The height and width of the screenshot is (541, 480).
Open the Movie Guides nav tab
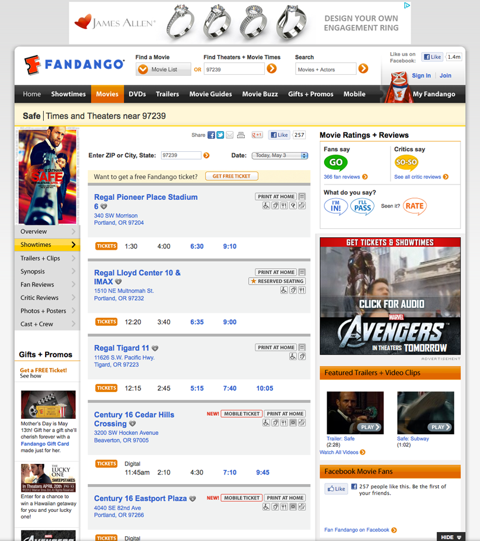pyautogui.click(x=210, y=94)
